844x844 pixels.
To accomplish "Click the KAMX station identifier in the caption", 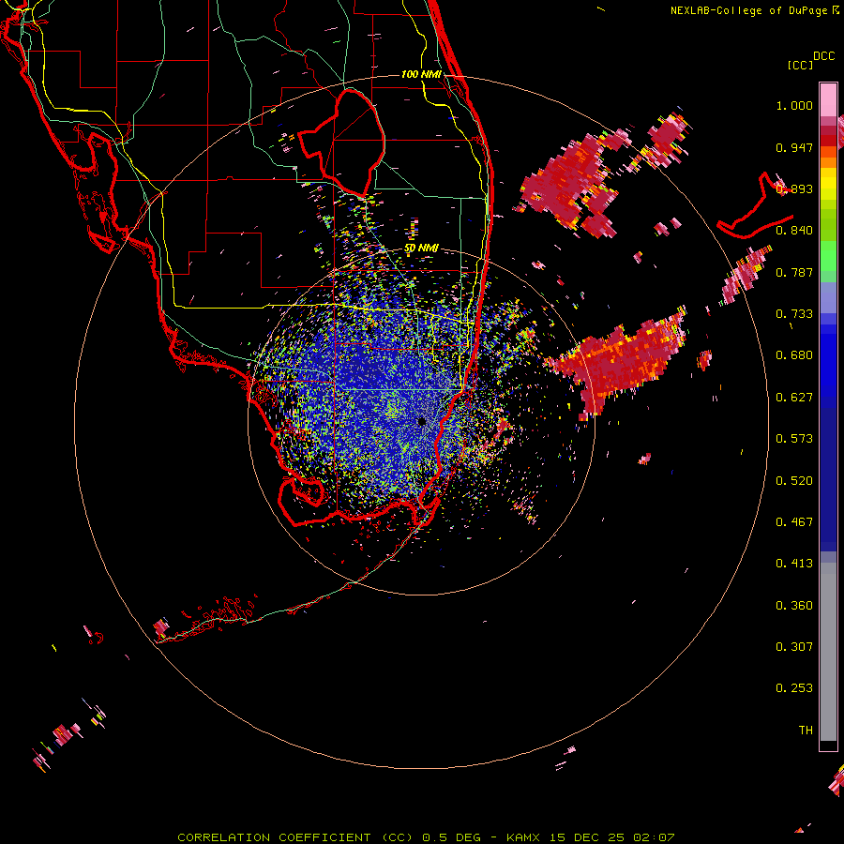I will (523, 837).
